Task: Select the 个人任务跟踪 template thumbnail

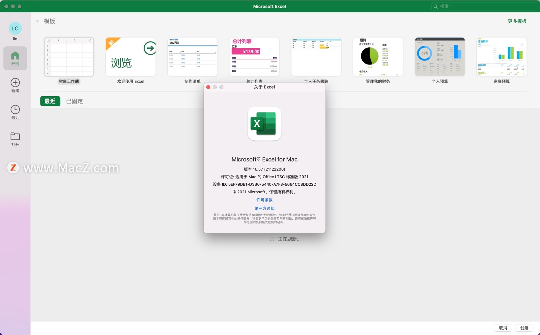Action: tap(316, 57)
